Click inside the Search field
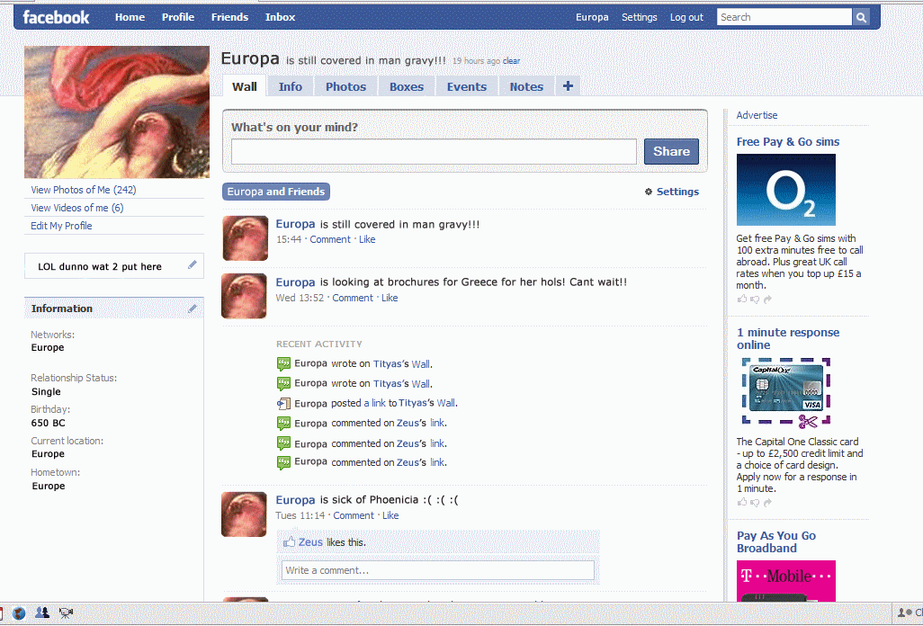 point(784,18)
